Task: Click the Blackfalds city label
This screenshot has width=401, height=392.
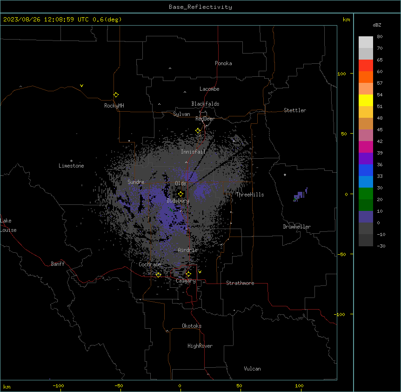Action: point(205,104)
